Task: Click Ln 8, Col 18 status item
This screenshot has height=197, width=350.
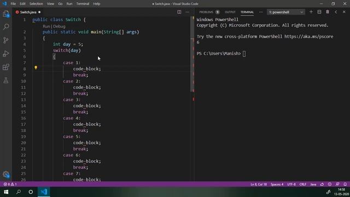Action: [259, 184]
